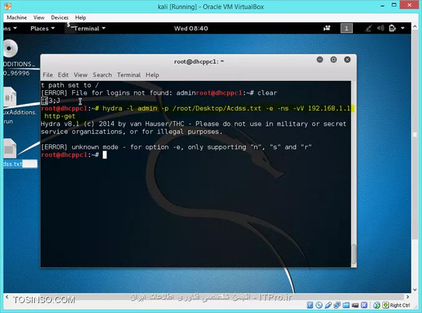422x313 pixels.
Task: Maximize the VirtualBox window
Action: point(394,5)
